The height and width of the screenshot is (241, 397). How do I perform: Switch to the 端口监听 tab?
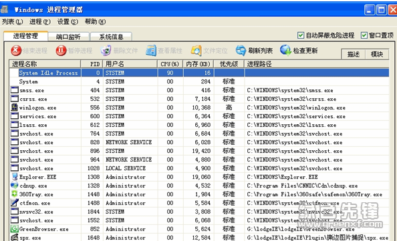68,37
